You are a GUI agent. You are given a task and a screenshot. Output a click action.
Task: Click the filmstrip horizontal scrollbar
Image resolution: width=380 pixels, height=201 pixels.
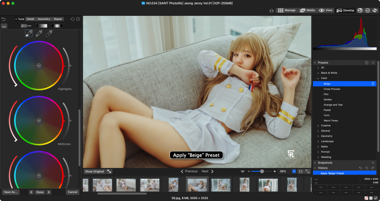click(122, 193)
